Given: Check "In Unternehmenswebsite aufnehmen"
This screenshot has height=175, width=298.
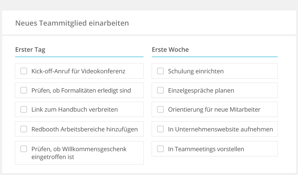Looking at the screenshot, I should pos(160,129).
